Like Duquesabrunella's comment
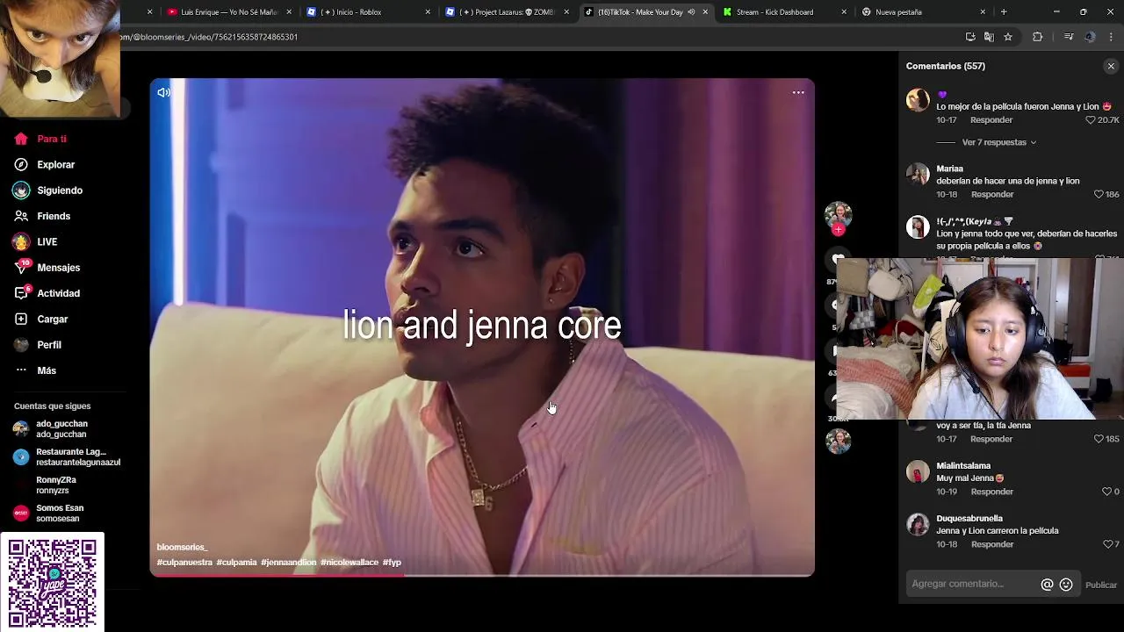Viewport: 1124px width, 632px height. tap(1107, 544)
